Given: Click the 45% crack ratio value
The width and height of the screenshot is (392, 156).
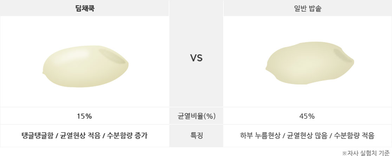Looking at the screenshot, I should pos(307,116).
